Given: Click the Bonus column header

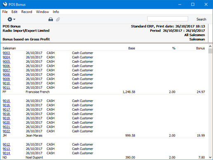Looking at the screenshot, I should click(x=201, y=48).
